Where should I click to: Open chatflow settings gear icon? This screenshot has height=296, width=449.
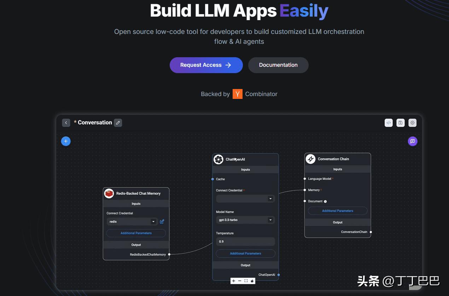tap(412, 123)
